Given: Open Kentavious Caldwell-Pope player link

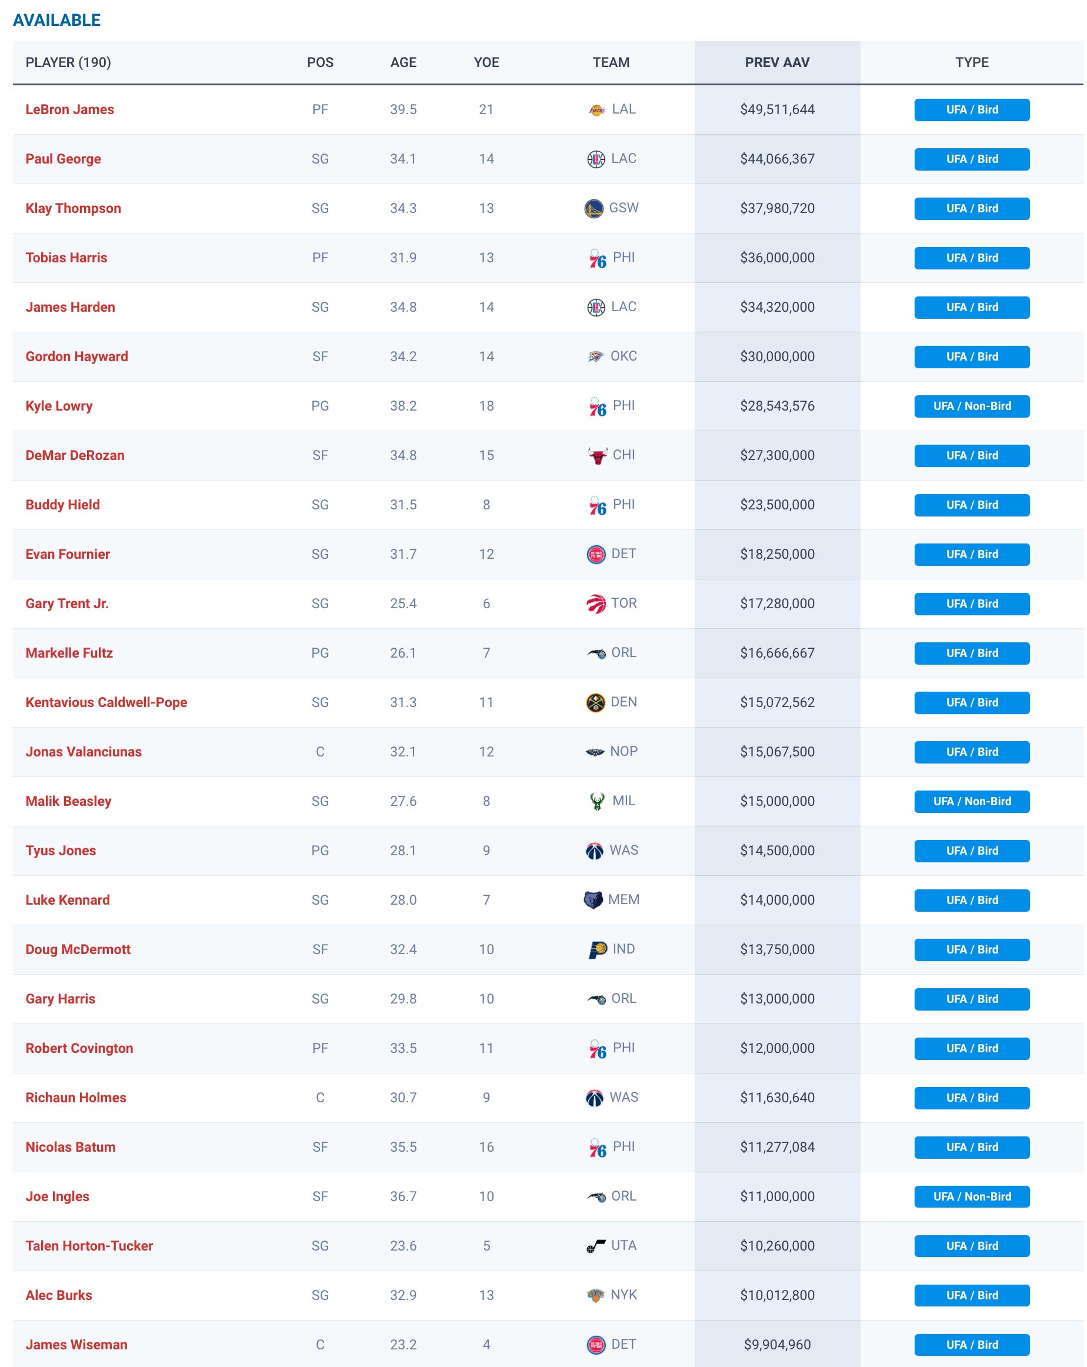Looking at the screenshot, I should pos(106,702).
